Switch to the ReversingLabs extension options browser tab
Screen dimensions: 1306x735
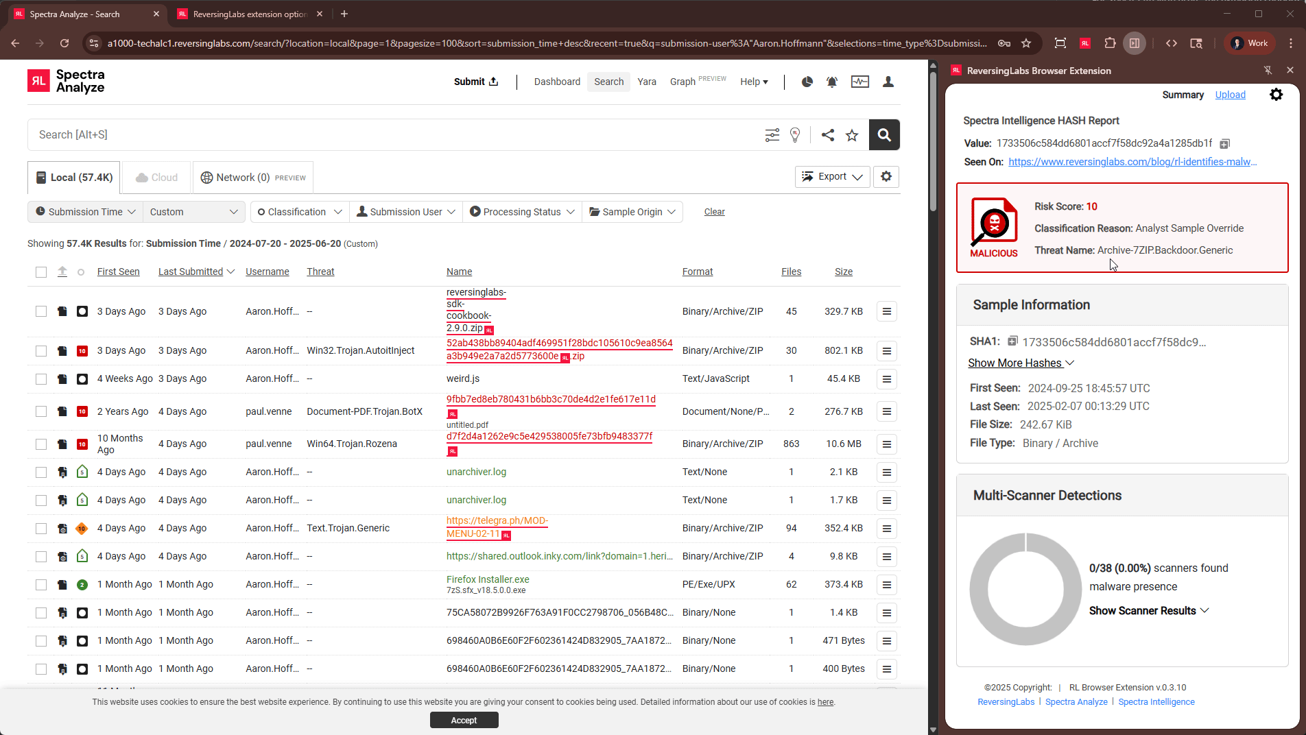tap(250, 14)
